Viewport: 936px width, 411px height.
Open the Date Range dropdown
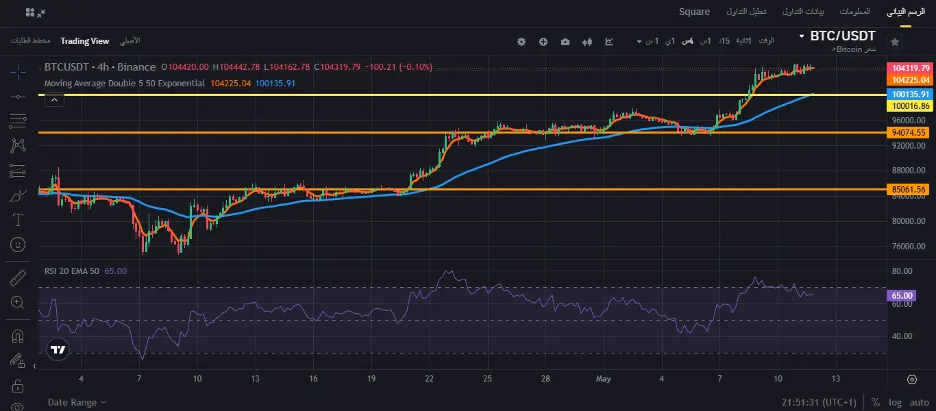[x=77, y=402]
